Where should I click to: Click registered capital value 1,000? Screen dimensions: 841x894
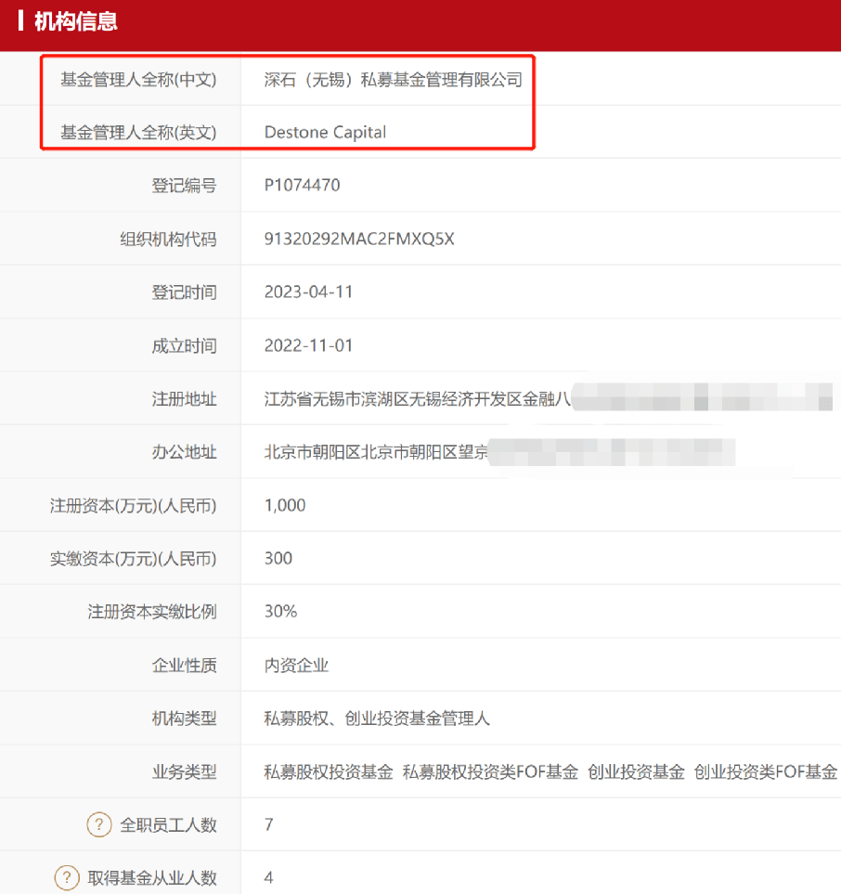[x=285, y=506]
